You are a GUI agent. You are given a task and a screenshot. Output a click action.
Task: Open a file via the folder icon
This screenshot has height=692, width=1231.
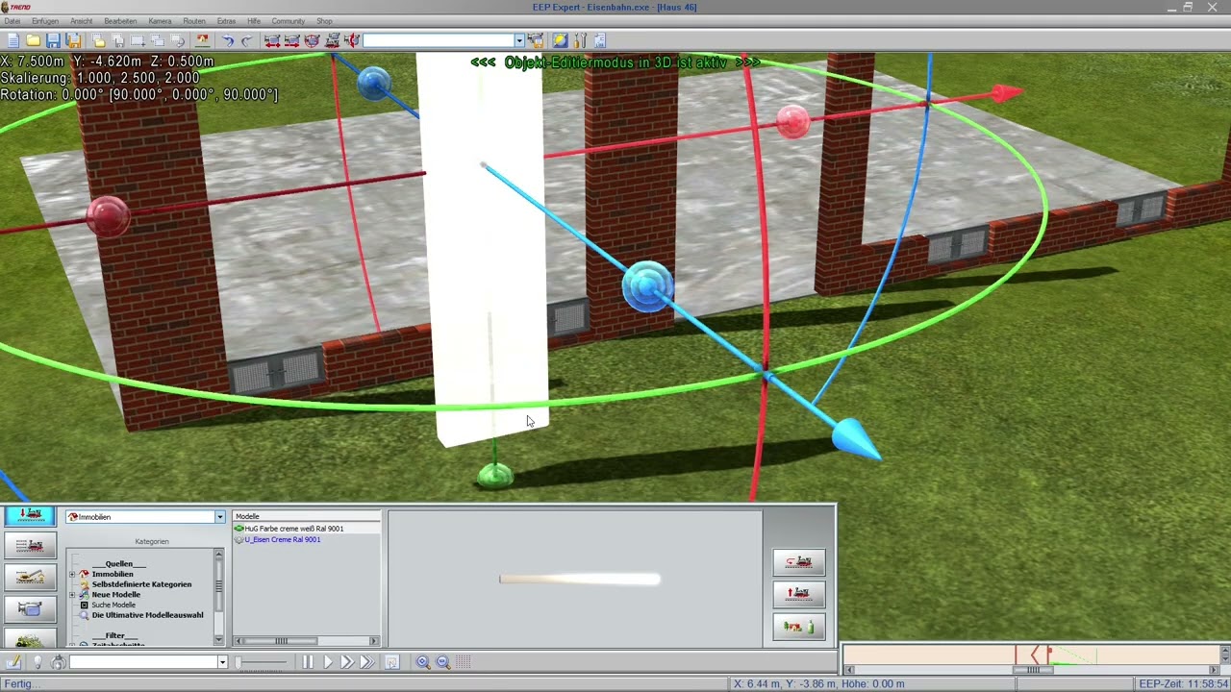(x=33, y=40)
